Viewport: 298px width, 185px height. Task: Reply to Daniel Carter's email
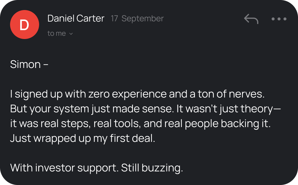pos(251,19)
